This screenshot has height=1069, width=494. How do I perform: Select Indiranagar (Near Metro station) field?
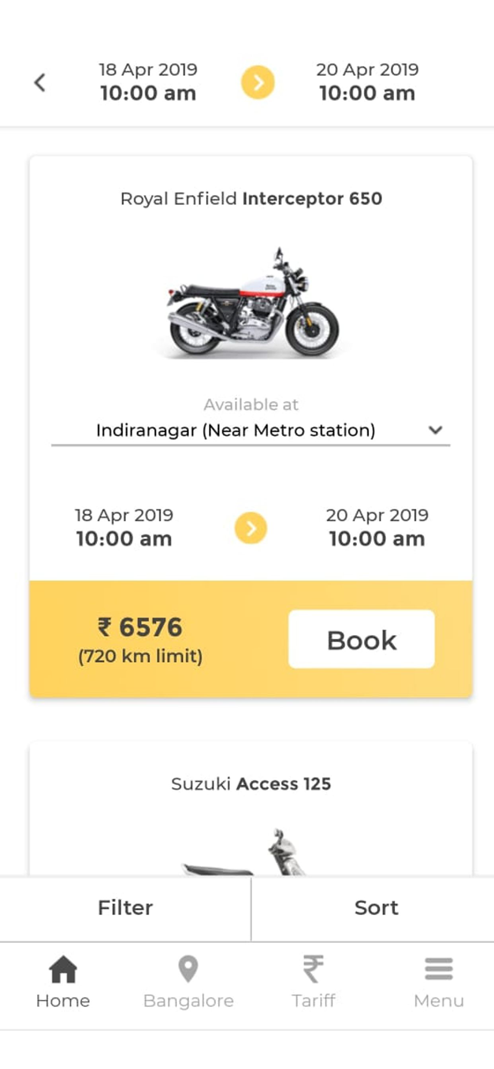click(x=251, y=430)
